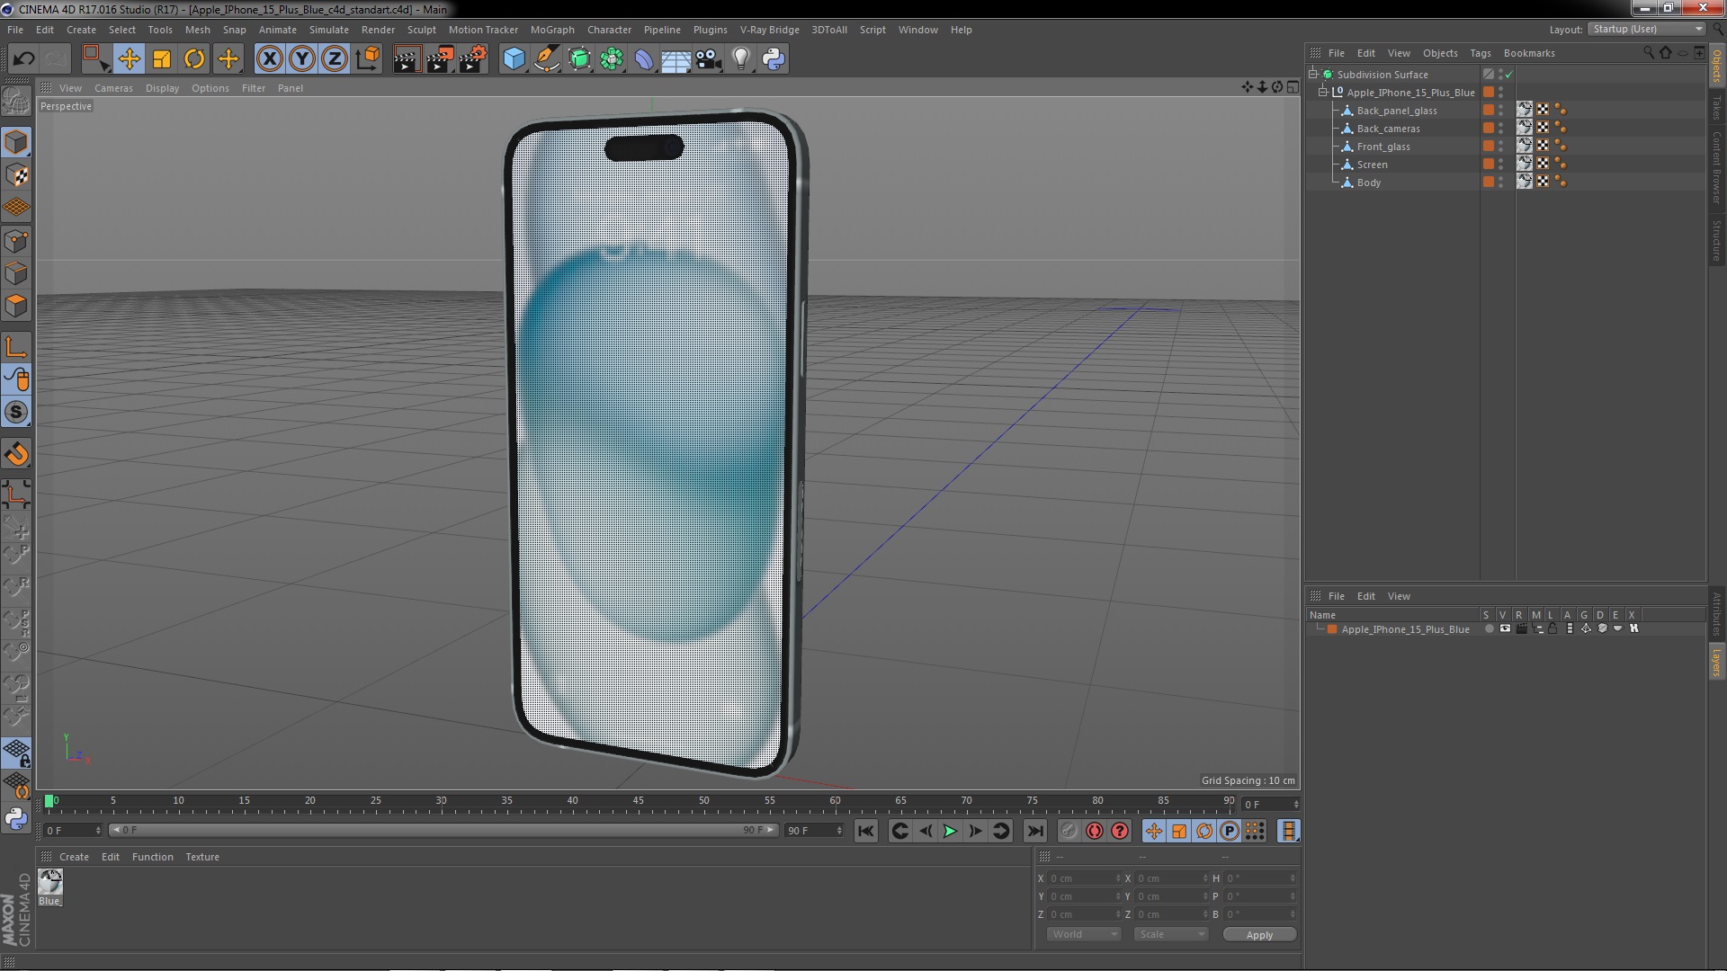Click the Apply button in coordinates
1727x971 pixels.
click(x=1259, y=935)
